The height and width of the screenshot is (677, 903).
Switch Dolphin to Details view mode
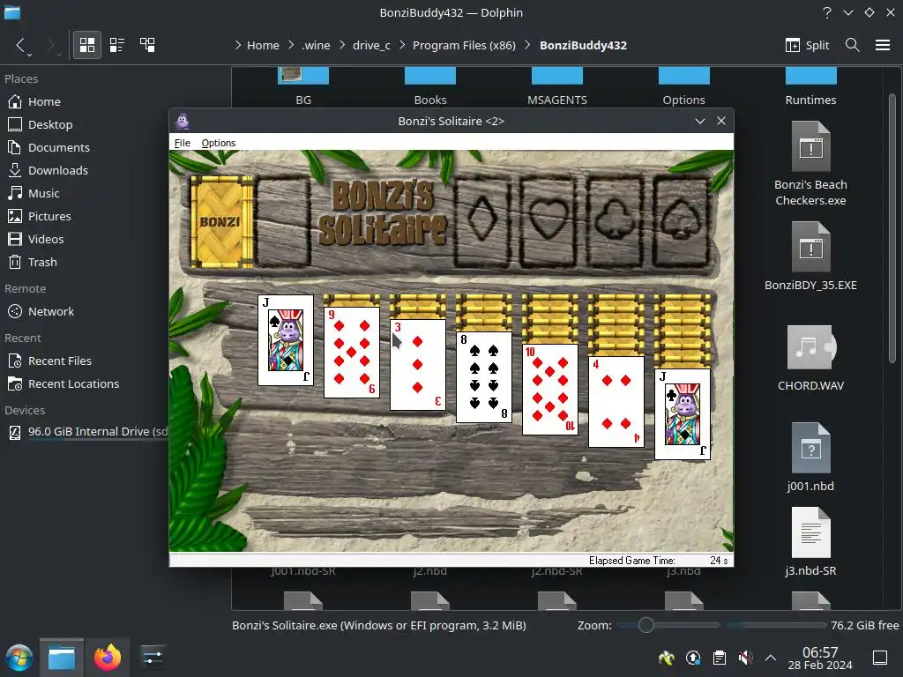[x=147, y=45]
